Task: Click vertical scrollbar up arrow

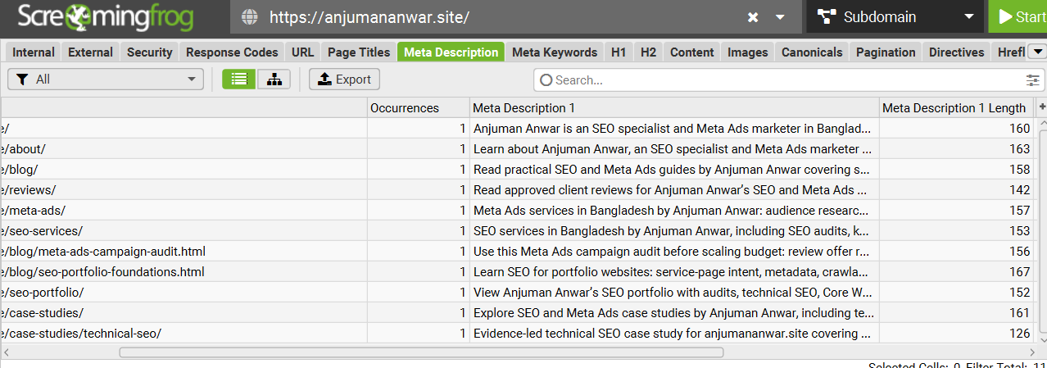Action: point(1041,125)
